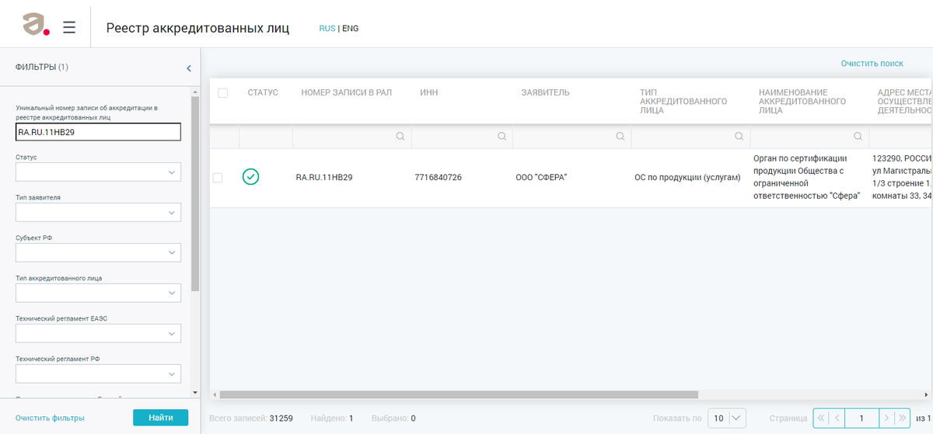Viewport: 933px width, 434px height.
Task: Click the page number input field
Action: pos(861,418)
